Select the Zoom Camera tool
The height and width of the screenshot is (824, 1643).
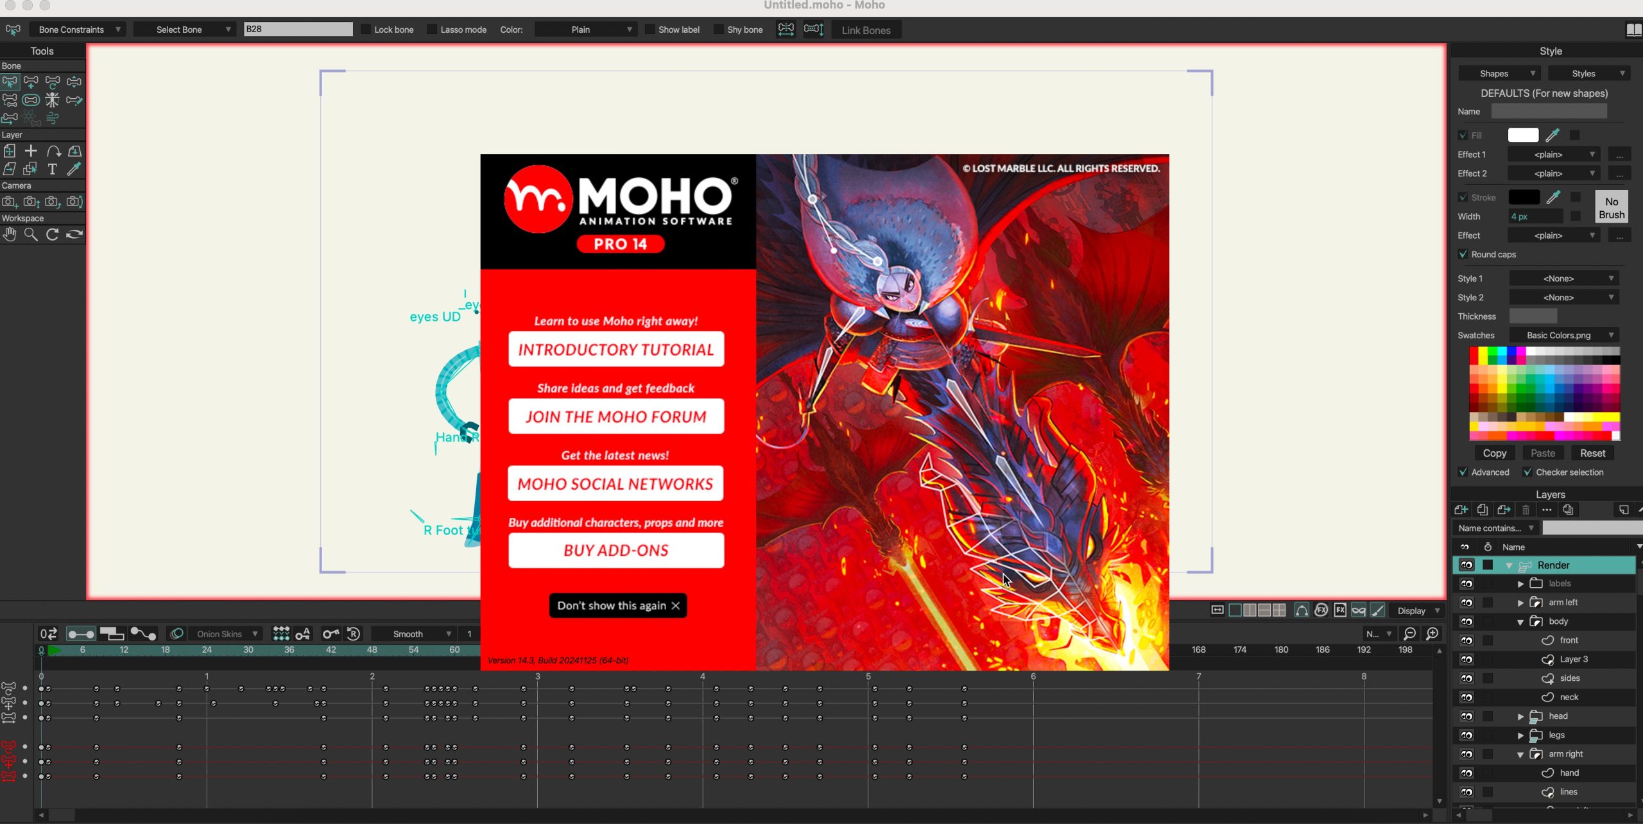click(x=31, y=202)
